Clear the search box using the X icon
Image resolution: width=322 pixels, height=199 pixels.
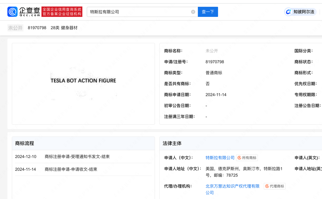(x=193, y=12)
